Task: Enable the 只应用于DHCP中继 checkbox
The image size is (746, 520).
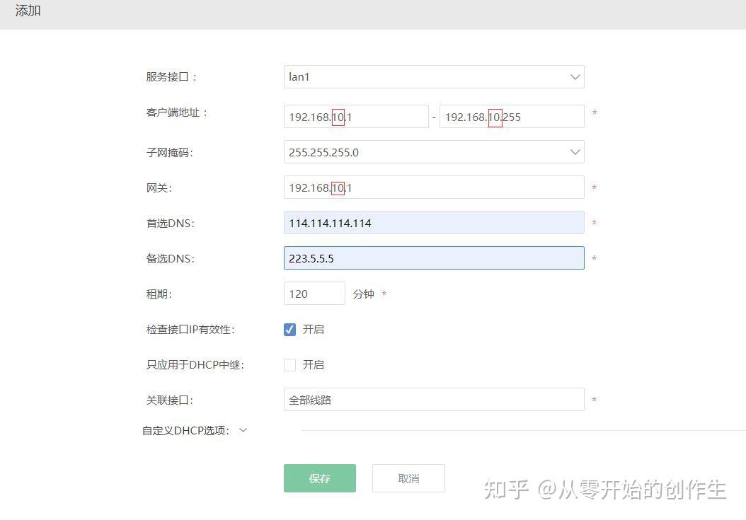Action: (x=289, y=364)
